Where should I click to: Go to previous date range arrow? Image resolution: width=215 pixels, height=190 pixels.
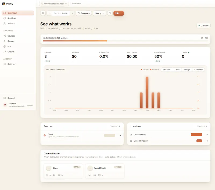49,13
